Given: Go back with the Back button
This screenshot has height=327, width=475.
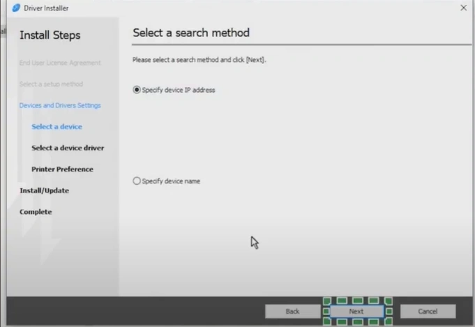Looking at the screenshot, I should click(292, 311).
